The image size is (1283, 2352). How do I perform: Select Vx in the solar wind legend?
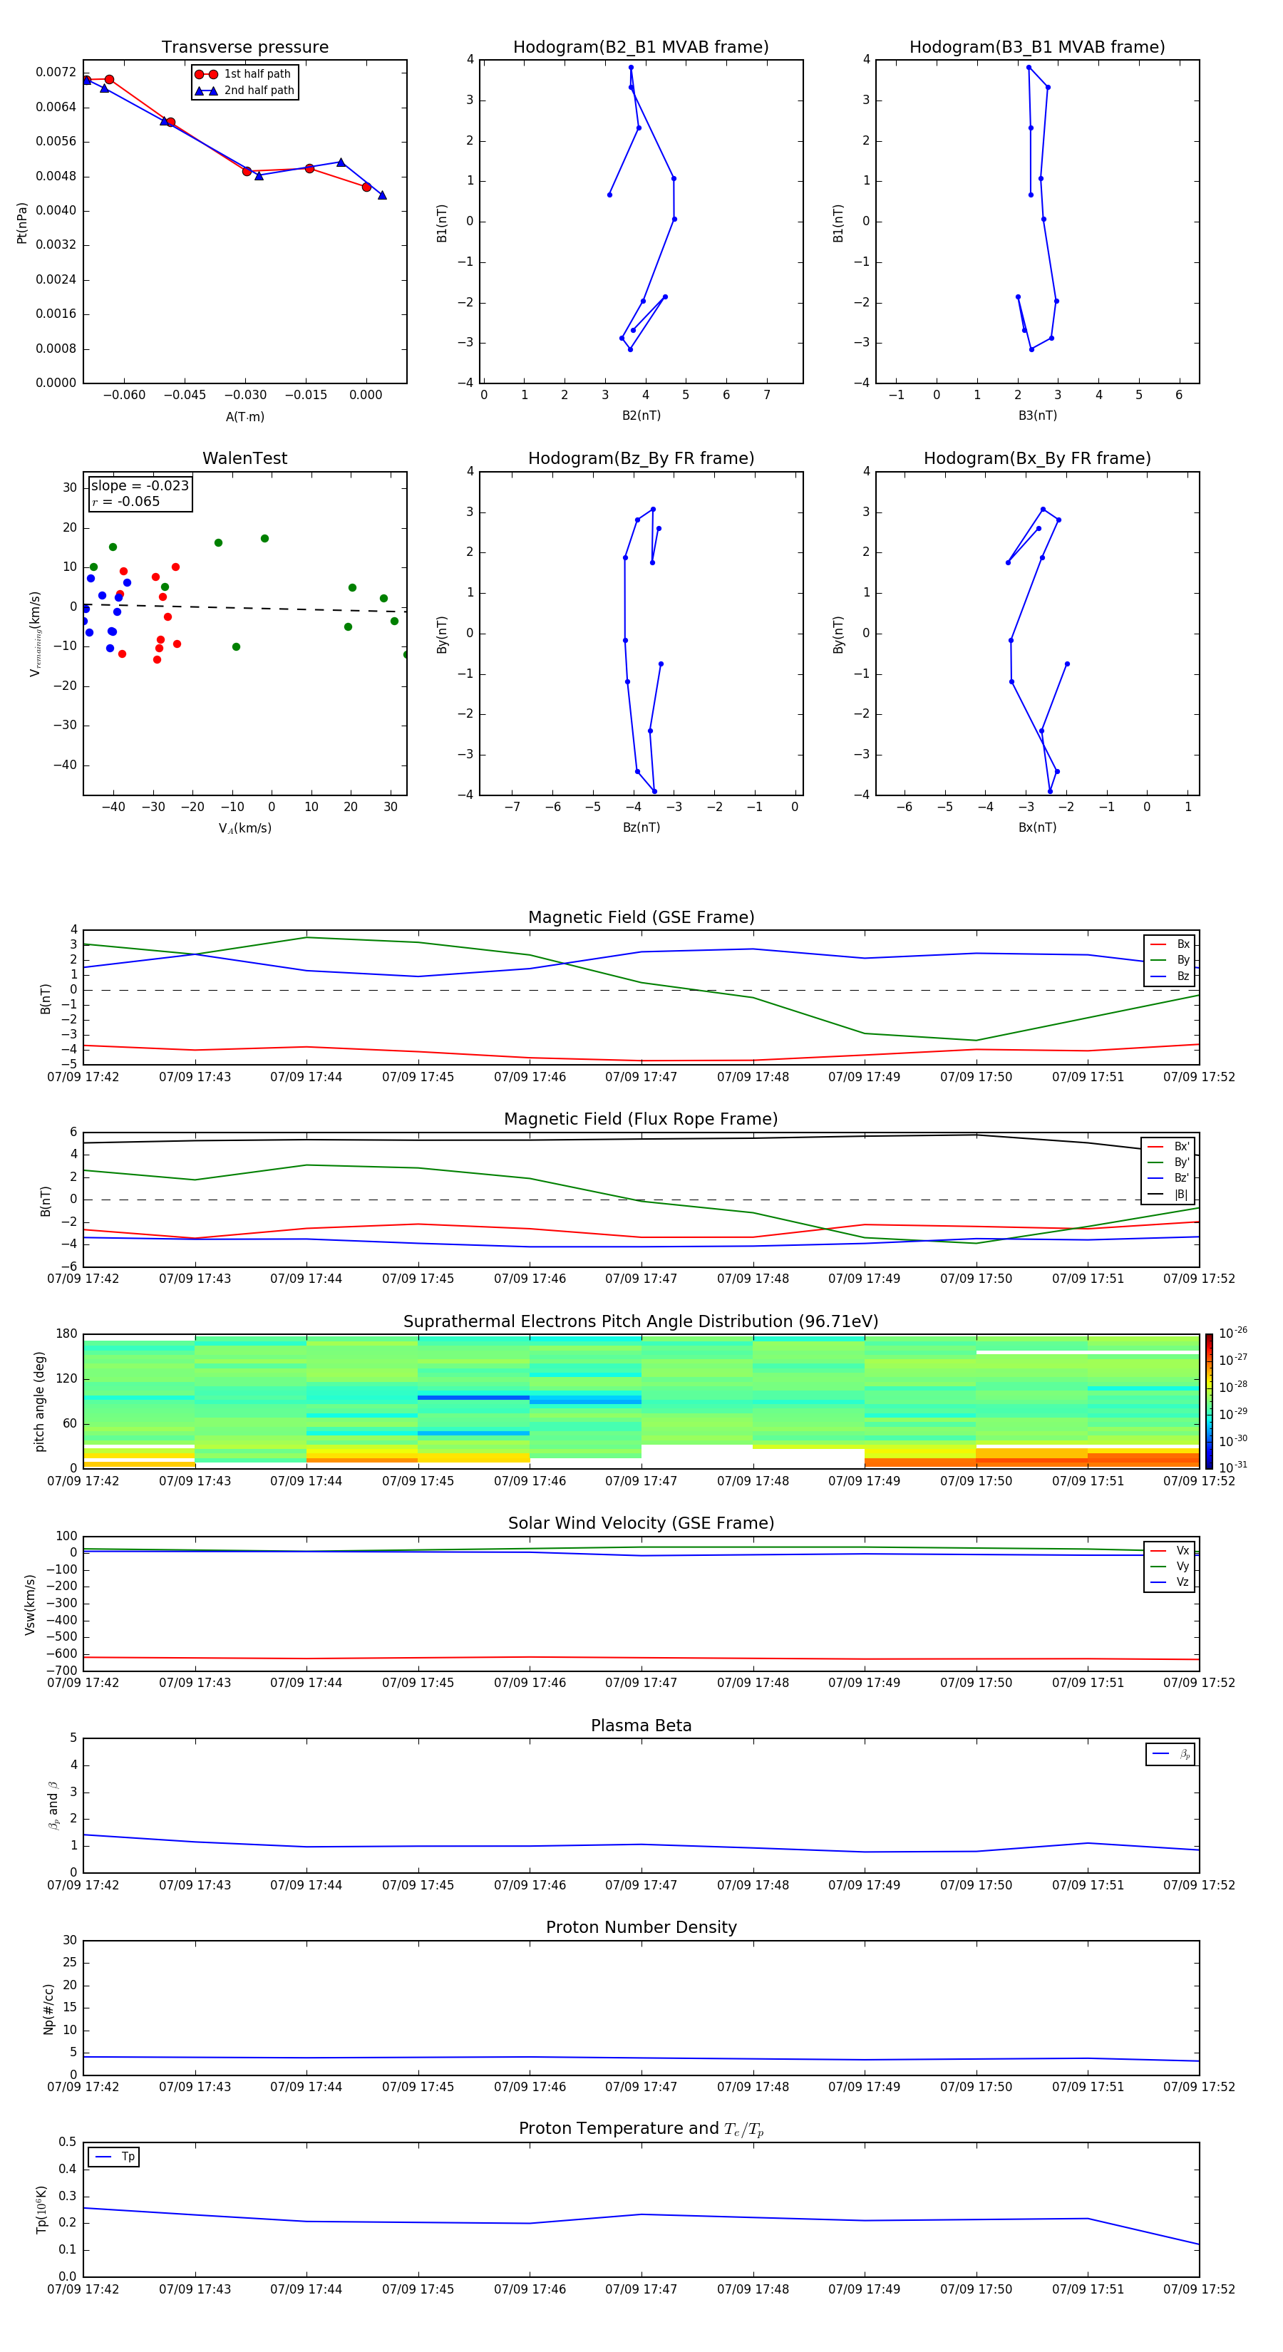point(1170,1550)
